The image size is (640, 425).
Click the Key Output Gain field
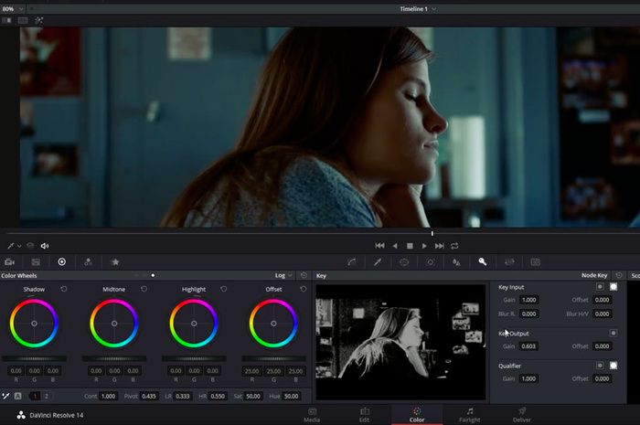[529, 346]
